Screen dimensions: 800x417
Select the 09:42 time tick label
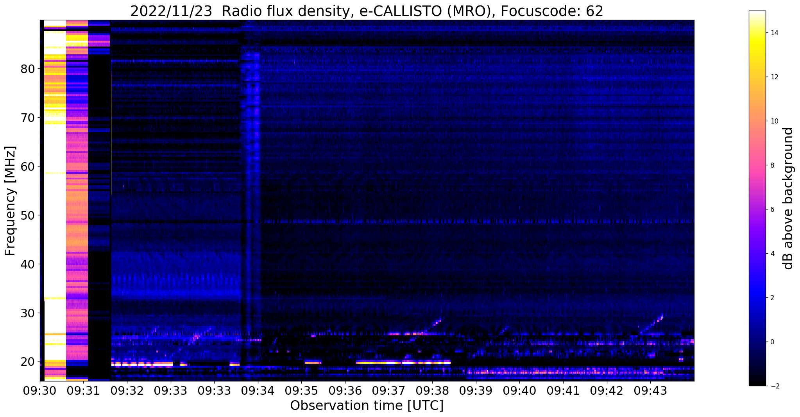click(607, 391)
